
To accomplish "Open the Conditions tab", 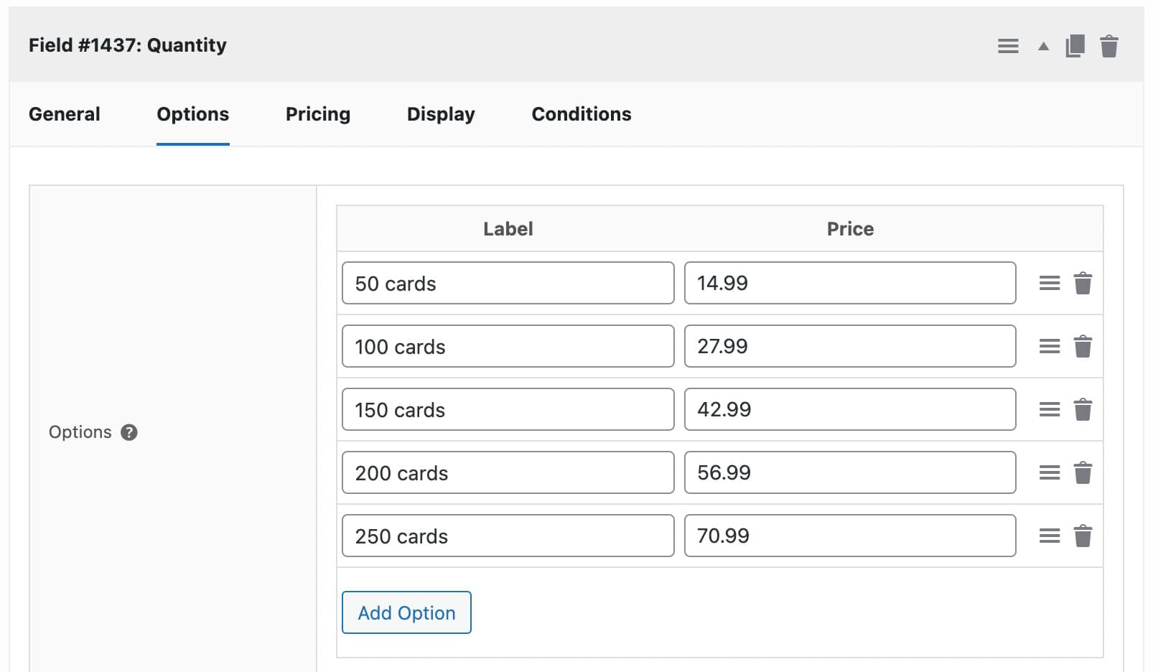I will pos(581,113).
